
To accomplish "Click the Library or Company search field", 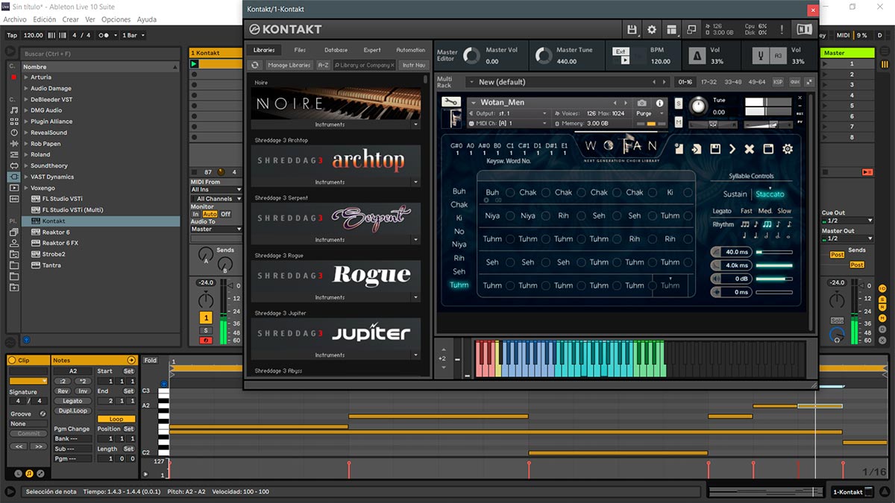I will (364, 65).
